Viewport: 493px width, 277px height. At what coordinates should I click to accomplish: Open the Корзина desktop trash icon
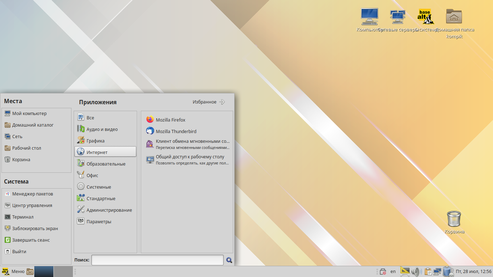tap(454, 222)
